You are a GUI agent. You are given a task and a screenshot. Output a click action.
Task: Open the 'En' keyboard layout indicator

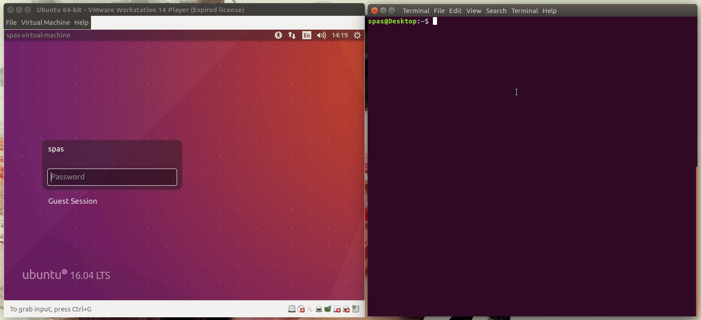coord(307,35)
